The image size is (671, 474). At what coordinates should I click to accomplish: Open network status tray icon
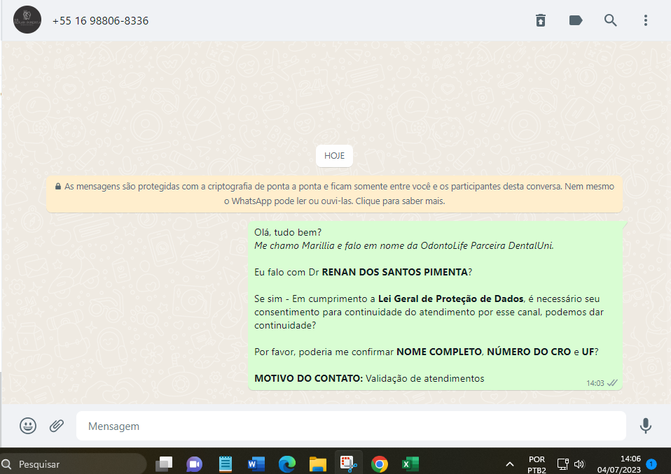(562, 464)
